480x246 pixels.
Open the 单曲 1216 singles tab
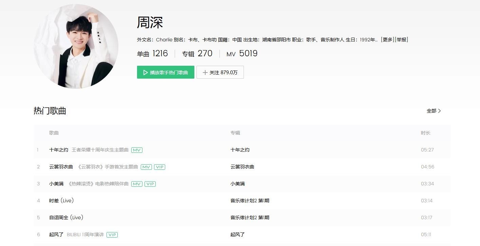(x=152, y=54)
